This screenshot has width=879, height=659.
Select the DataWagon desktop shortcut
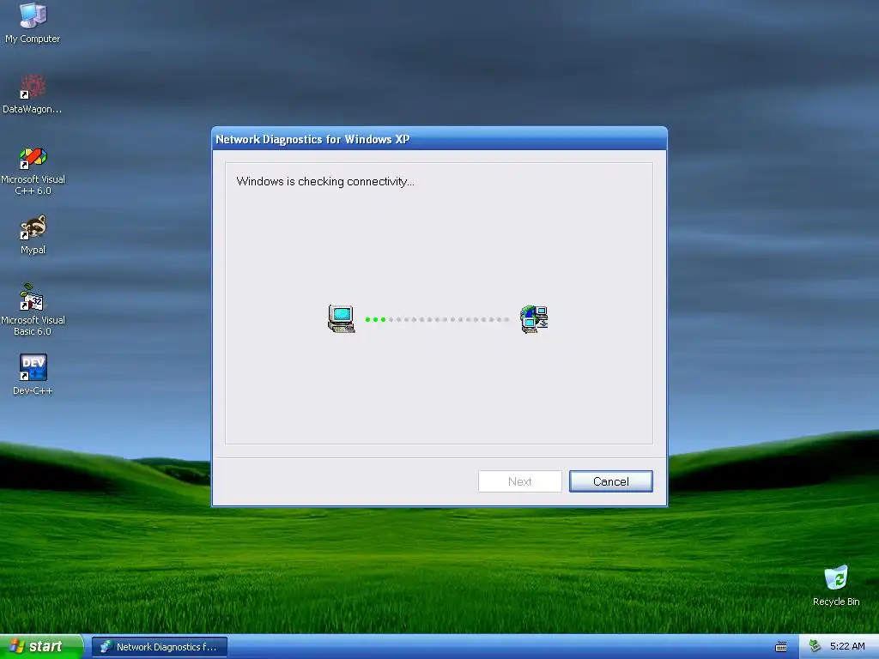[x=33, y=94]
